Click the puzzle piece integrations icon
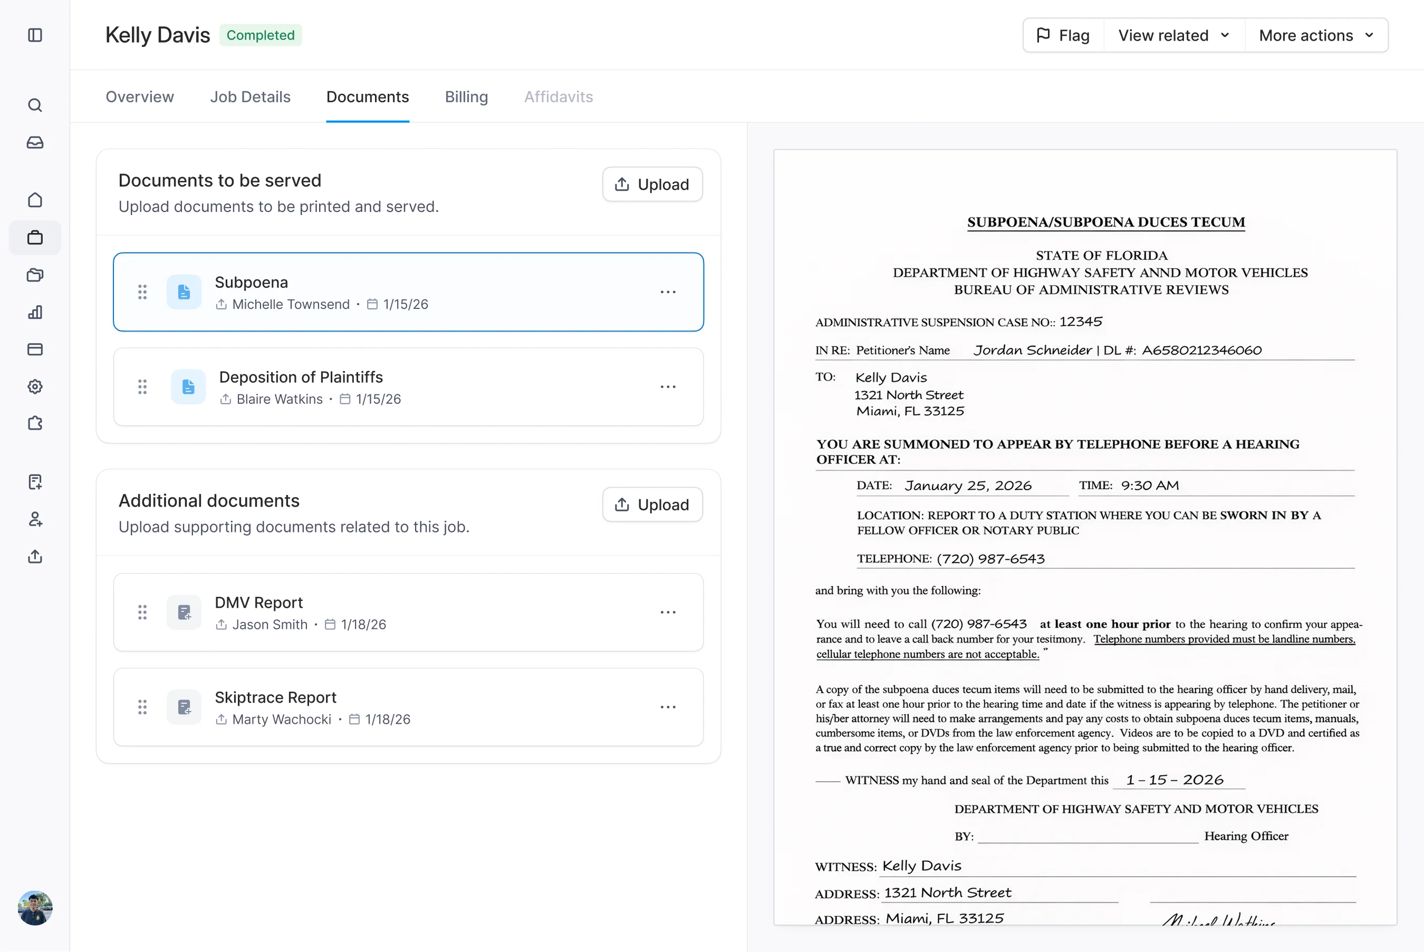Screen dimensions: 1424x952 pyautogui.click(x=35, y=423)
